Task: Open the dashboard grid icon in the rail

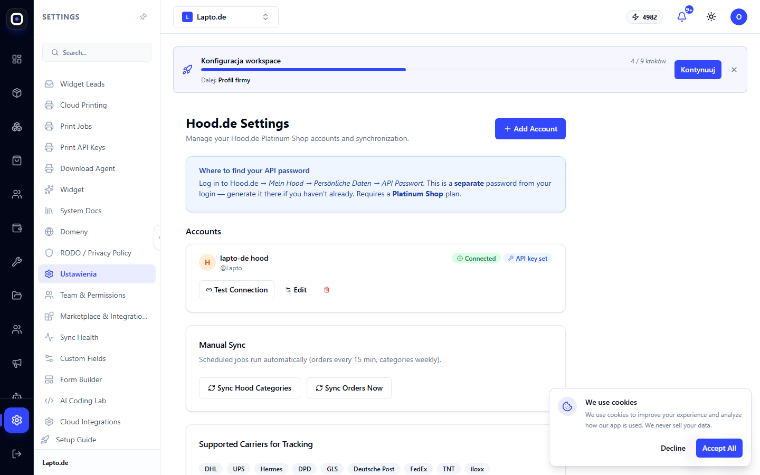Action: click(17, 59)
